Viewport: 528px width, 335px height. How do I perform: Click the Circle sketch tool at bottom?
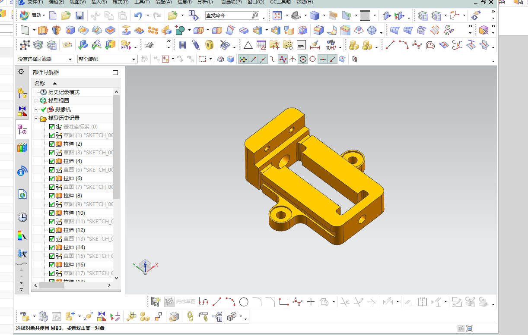(244, 302)
